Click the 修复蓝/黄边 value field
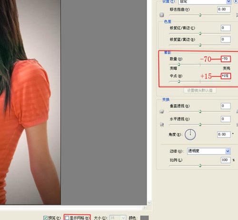The height and width of the screenshot is (220, 238). coord(226,40)
